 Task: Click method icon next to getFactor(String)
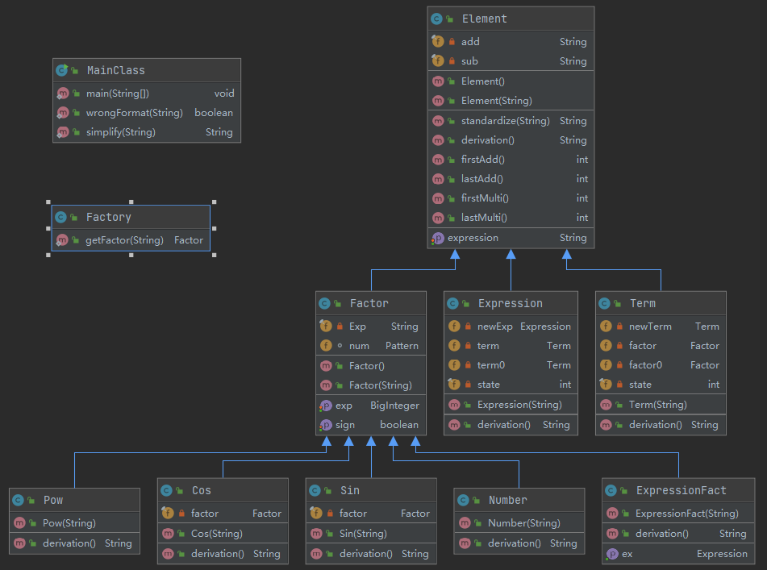pos(62,240)
